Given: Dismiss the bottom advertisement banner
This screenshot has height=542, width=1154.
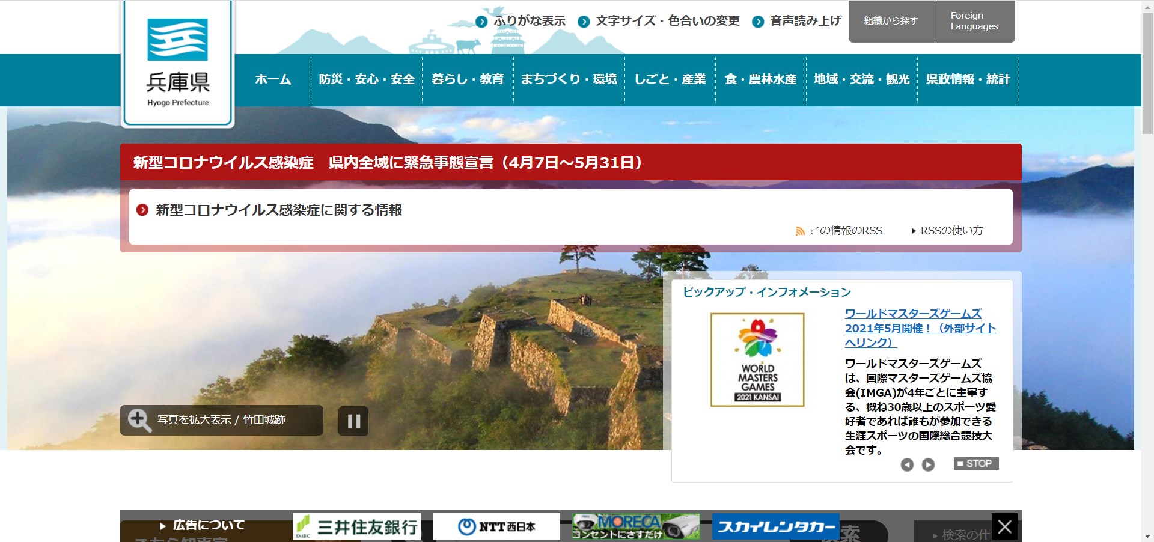Looking at the screenshot, I should (x=1005, y=526).
